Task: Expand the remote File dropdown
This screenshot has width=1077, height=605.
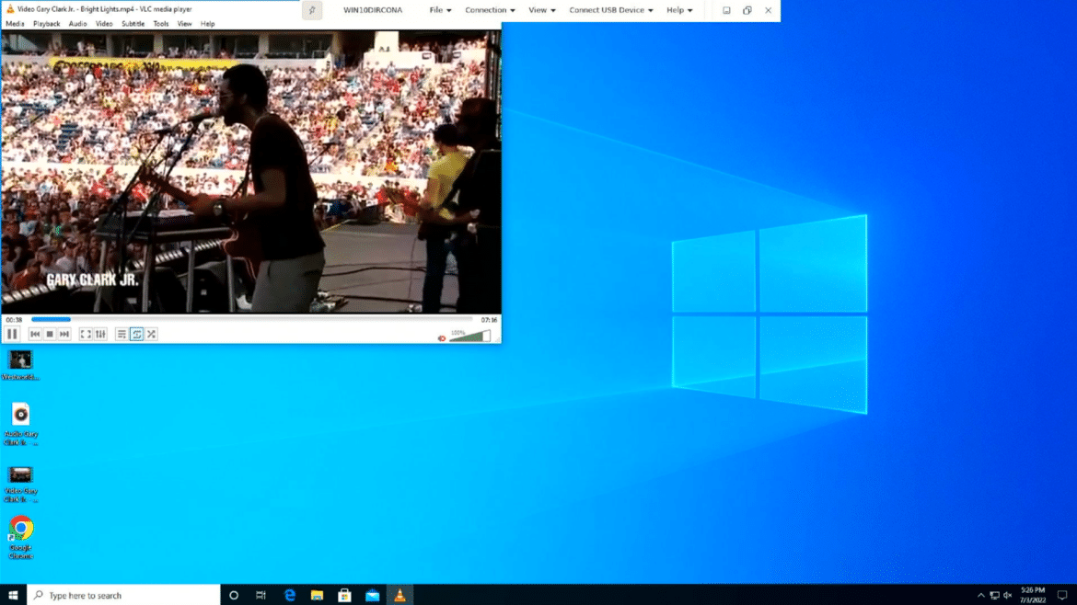Action: click(x=440, y=10)
